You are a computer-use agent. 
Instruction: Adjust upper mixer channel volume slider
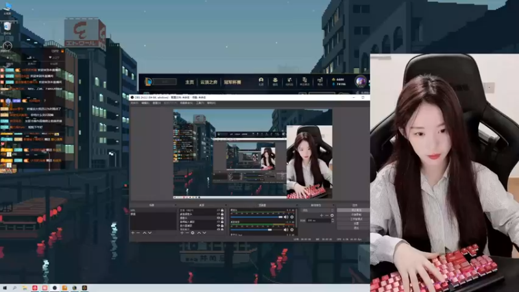[256, 217]
